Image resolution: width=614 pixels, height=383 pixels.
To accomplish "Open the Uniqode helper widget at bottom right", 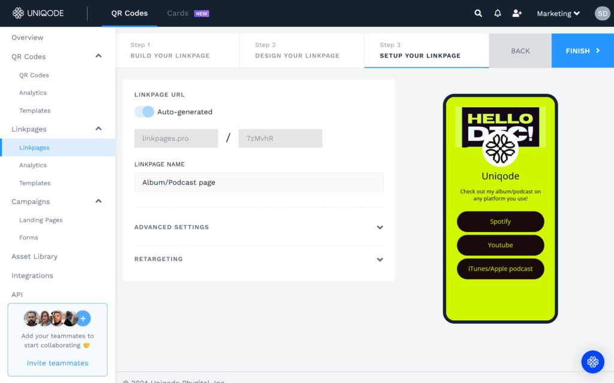I will (x=592, y=361).
